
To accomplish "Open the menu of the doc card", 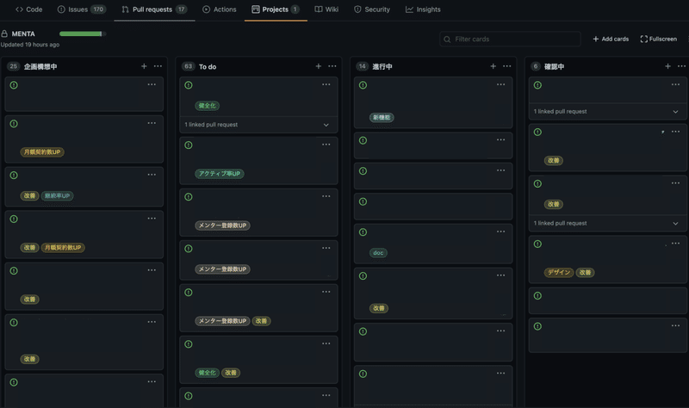I will (x=500, y=232).
